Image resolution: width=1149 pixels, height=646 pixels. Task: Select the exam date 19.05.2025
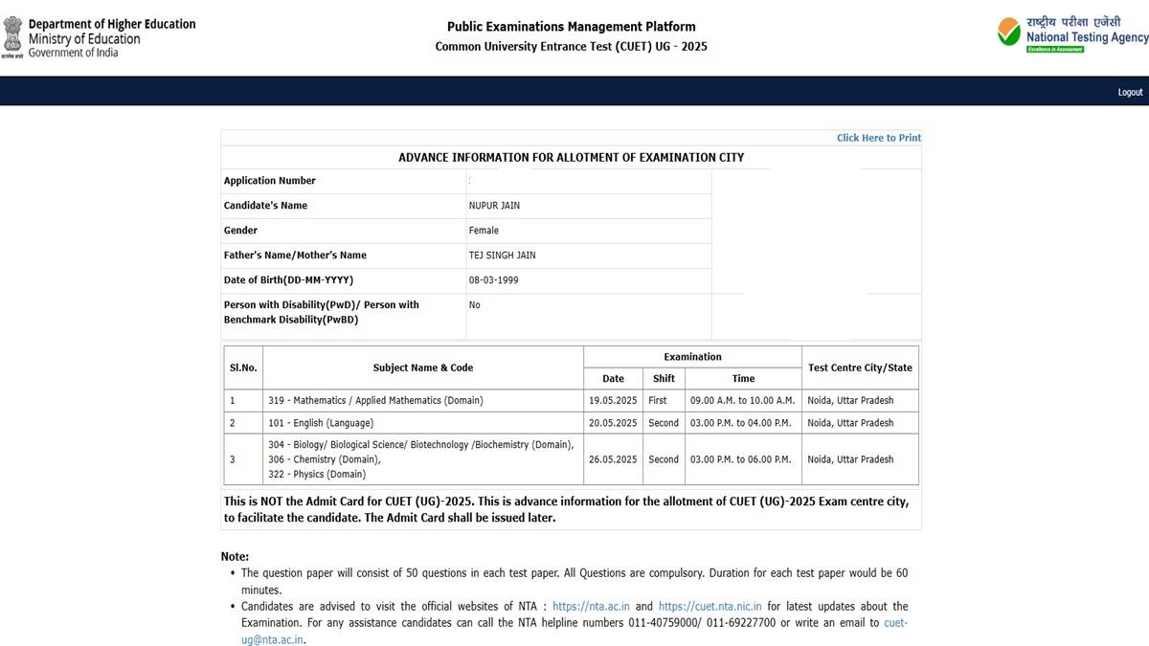point(613,400)
